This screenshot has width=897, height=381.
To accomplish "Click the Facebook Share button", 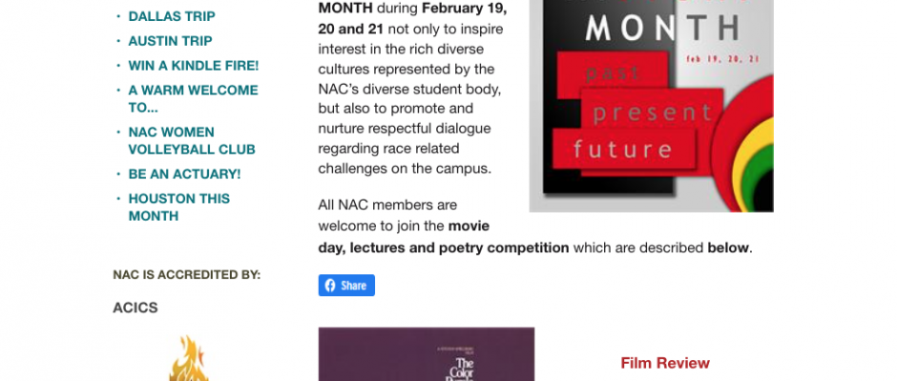I will click(x=346, y=285).
